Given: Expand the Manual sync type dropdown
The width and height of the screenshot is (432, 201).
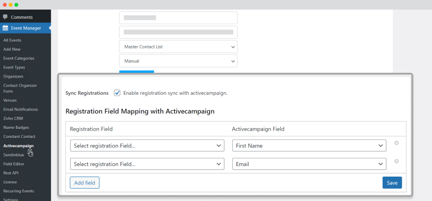Looking at the screenshot, I should pos(178,61).
